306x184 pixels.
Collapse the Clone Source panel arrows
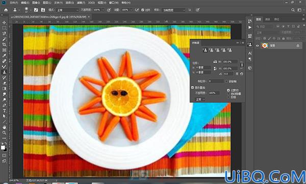point(238,43)
